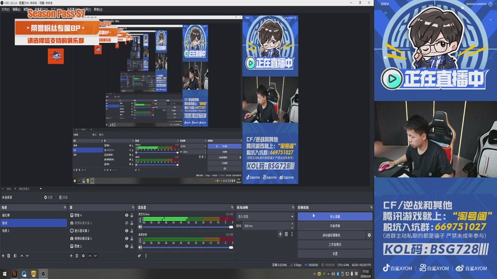This screenshot has height=279, width=497.
Task: Open Settings from the Controls panel
Action: click(335, 254)
